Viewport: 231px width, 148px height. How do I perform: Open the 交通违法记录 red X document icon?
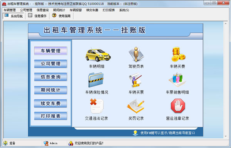coord(97,106)
